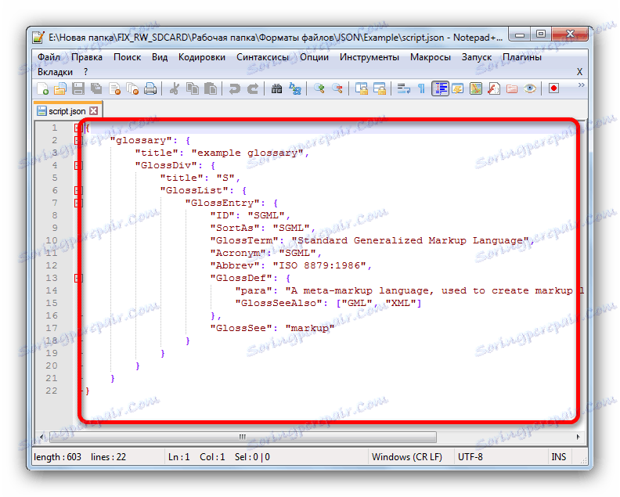Close the script.json tab with its red X
Screen dimensions: 620x497
click(x=93, y=110)
